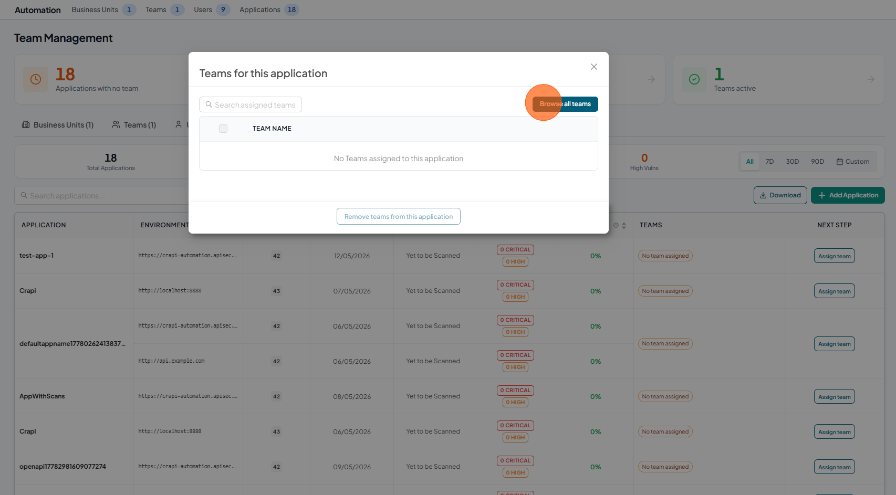Select the All time range filter
Image resolution: width=896 pixels, height=495 pixels.
pos(750,162)
